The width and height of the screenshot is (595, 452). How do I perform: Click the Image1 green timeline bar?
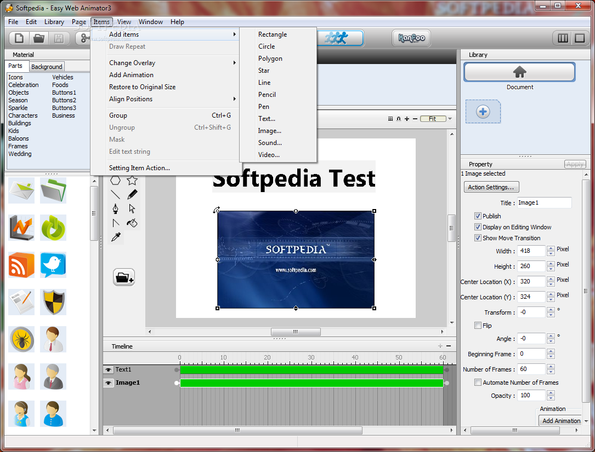311,383
